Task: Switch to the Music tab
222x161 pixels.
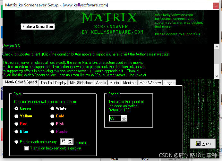Action: pyautogui.click(x=115, y=83)
